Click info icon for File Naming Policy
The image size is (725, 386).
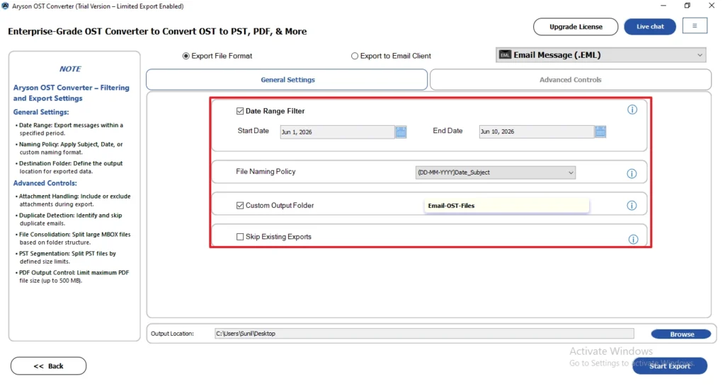[x=632, y=174]
